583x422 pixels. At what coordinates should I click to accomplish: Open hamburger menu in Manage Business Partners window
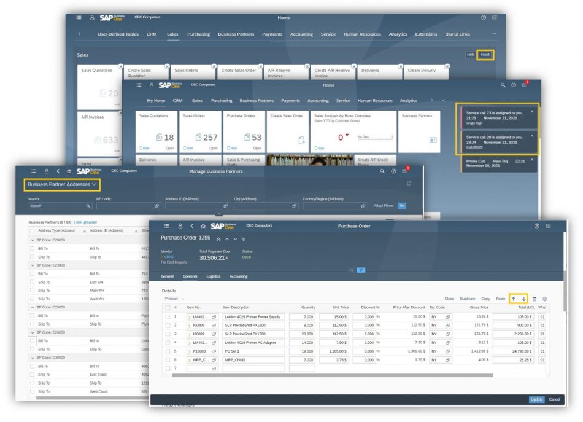pos(33,171)
